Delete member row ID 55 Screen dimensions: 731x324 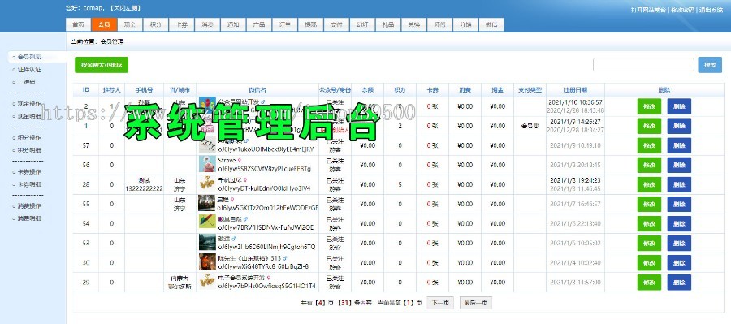tap(679, 204)
